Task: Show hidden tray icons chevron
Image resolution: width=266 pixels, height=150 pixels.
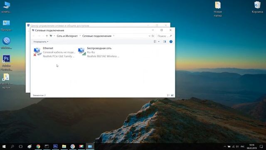Action: [225, 146]
